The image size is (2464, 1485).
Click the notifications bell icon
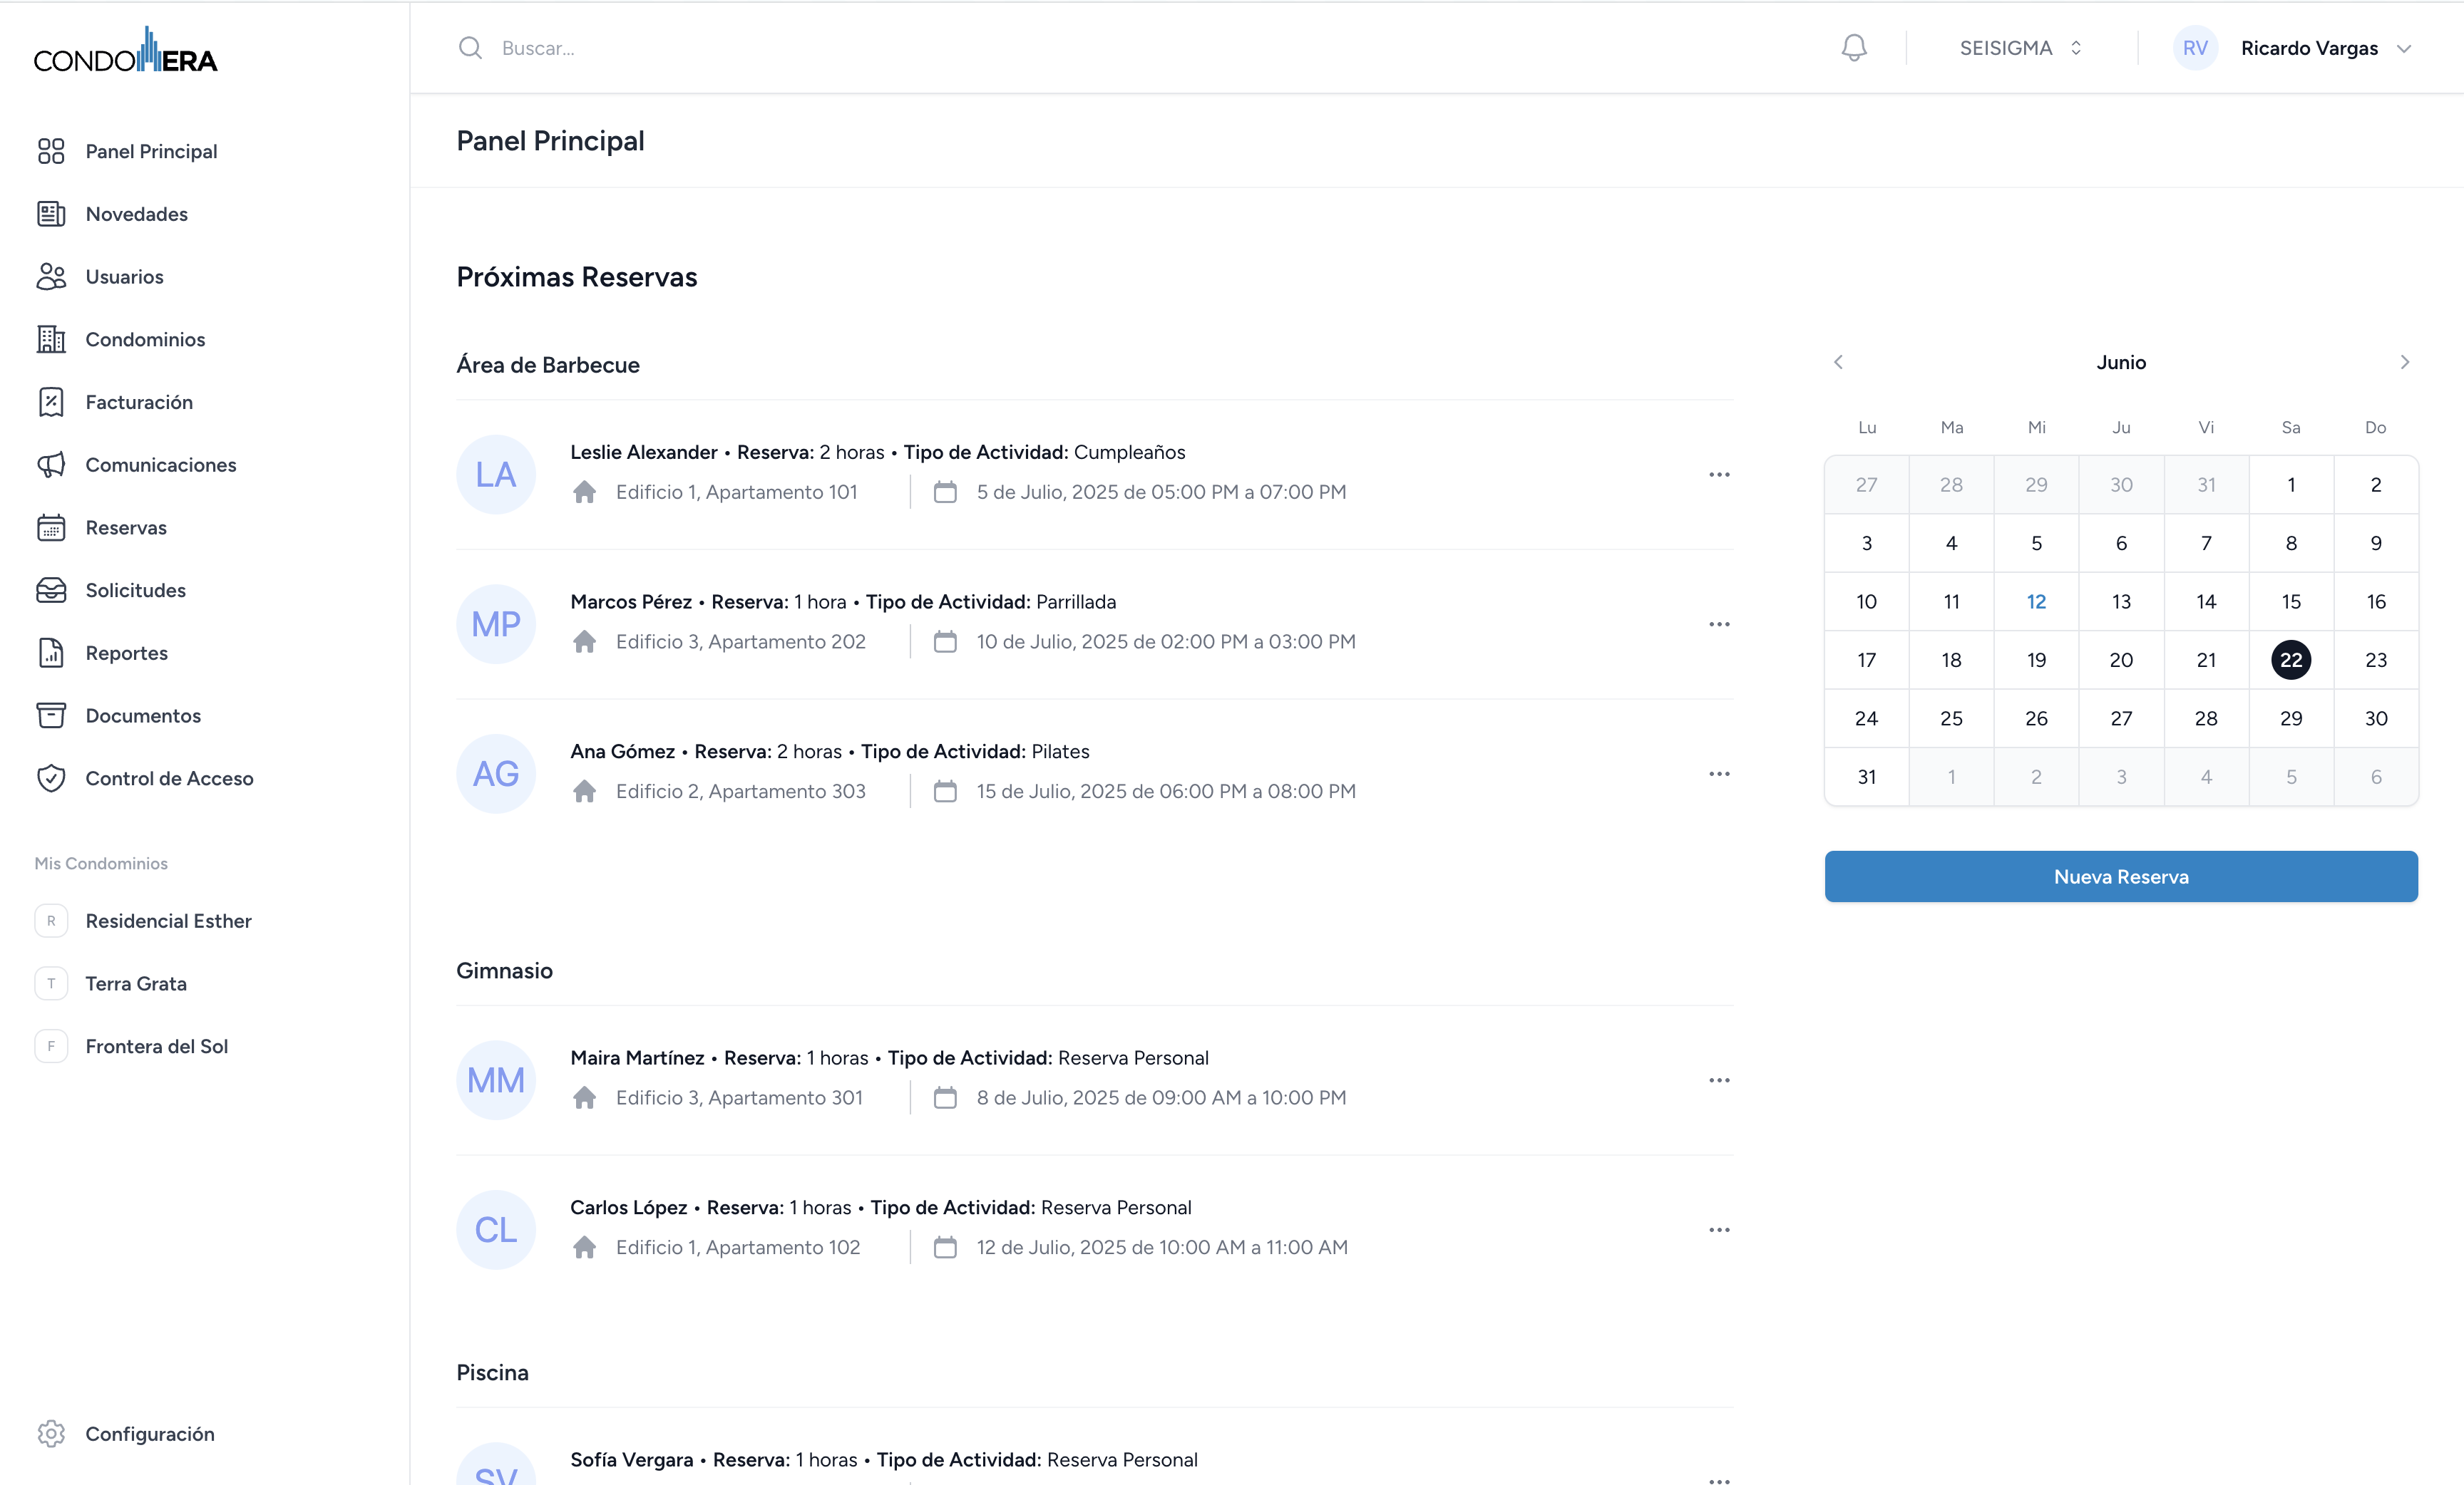[x=1853, y=48]
